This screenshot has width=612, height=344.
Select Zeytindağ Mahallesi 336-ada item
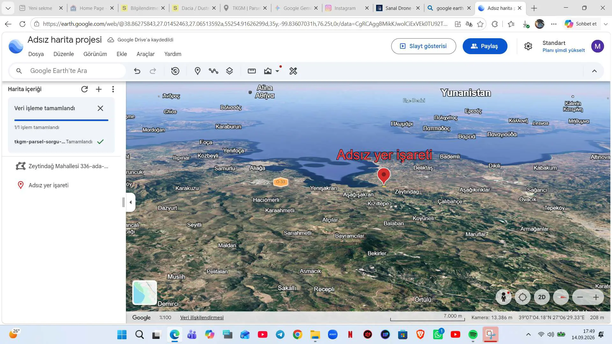(61, 166)
